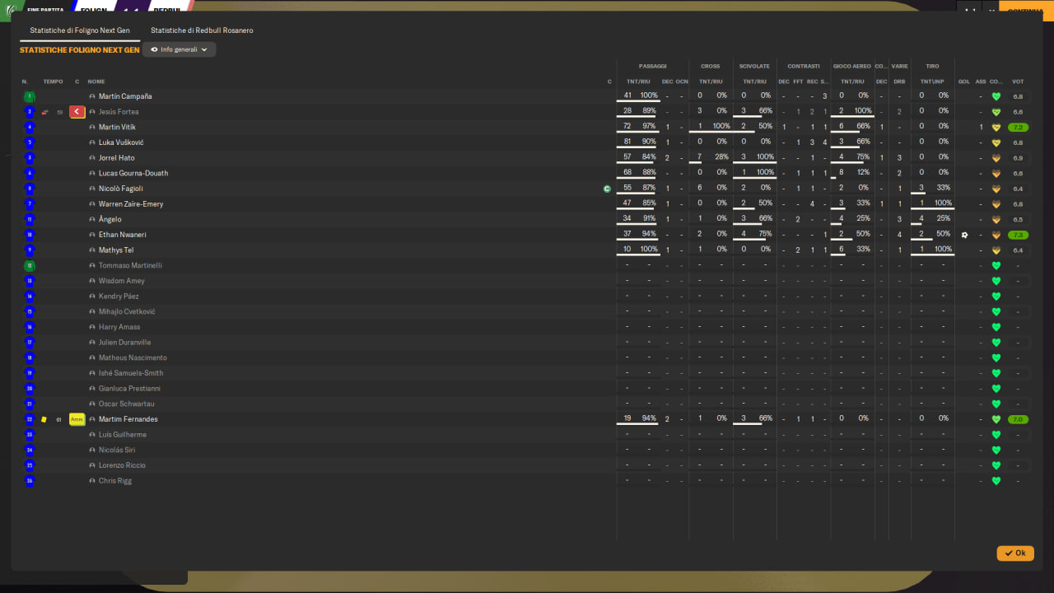Screen dimensions: 1054x593
Task: Click the green shirt icon beside Tommaso Martinelli
Action: (30, 266)
